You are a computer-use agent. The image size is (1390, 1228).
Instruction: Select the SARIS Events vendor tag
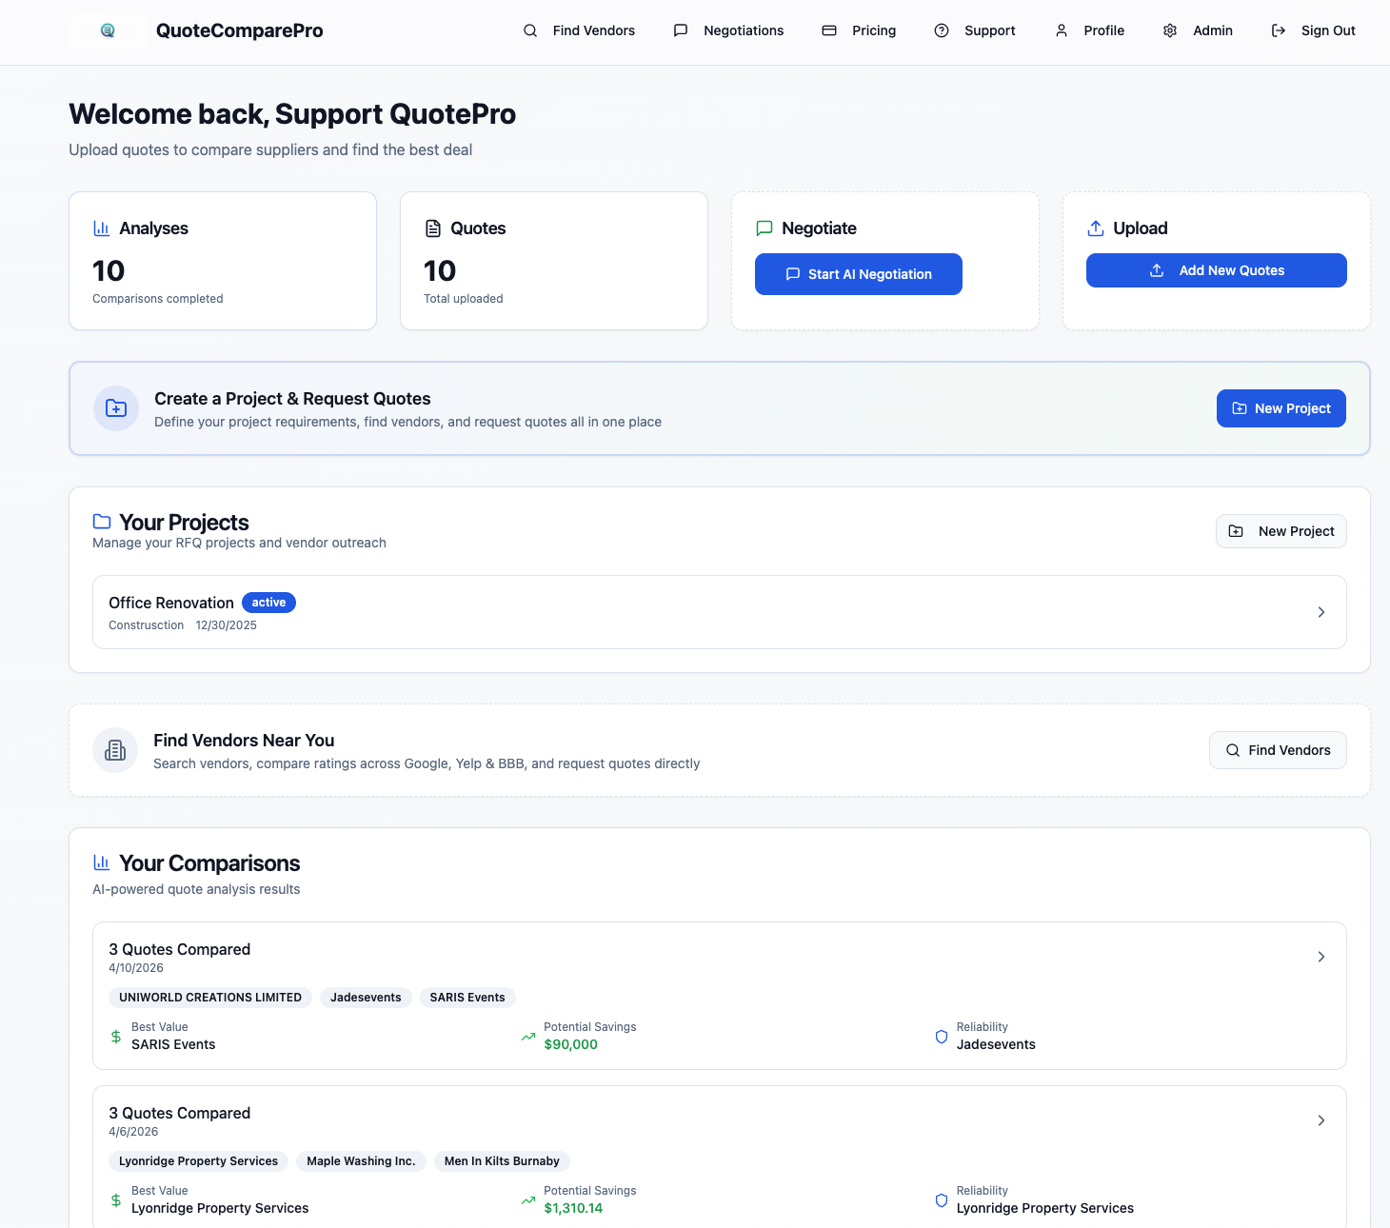pos(467,998)
